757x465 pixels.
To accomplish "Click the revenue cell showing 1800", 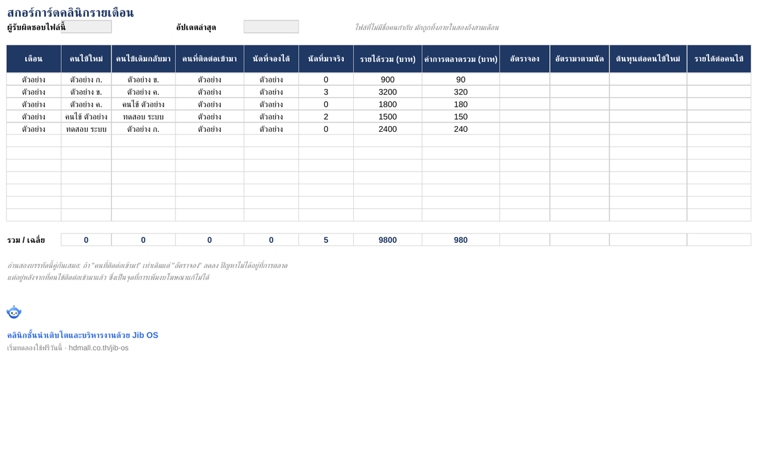I will pyautogui.click(x=388, y=104).
